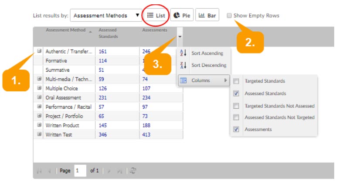
Task: Check Targeted Standards Not Assessed box
Action: (x=236, y=106)
